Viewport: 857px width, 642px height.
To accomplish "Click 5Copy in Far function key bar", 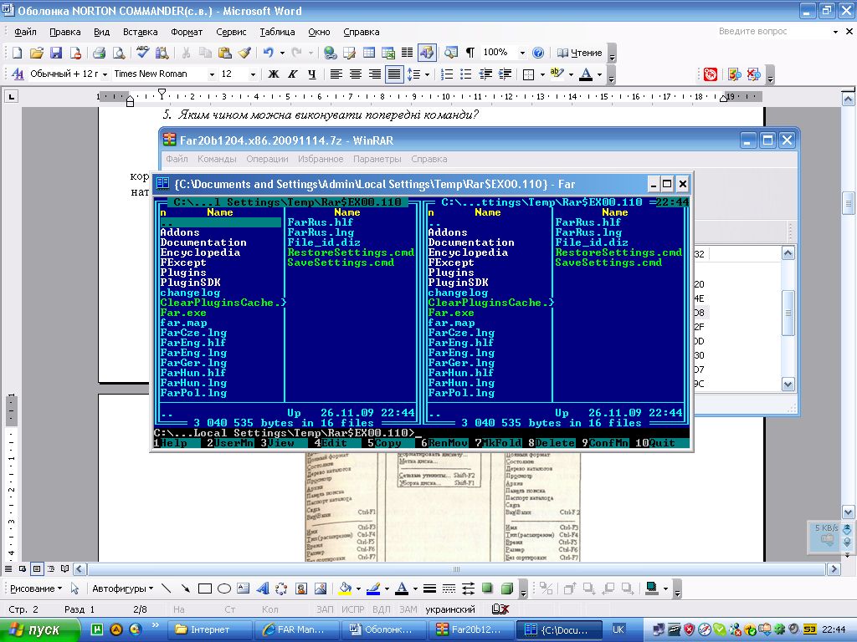I will 384,443.
